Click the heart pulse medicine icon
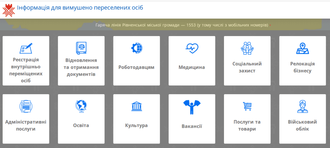Screen dimensions: 330x148 (192, 48)
